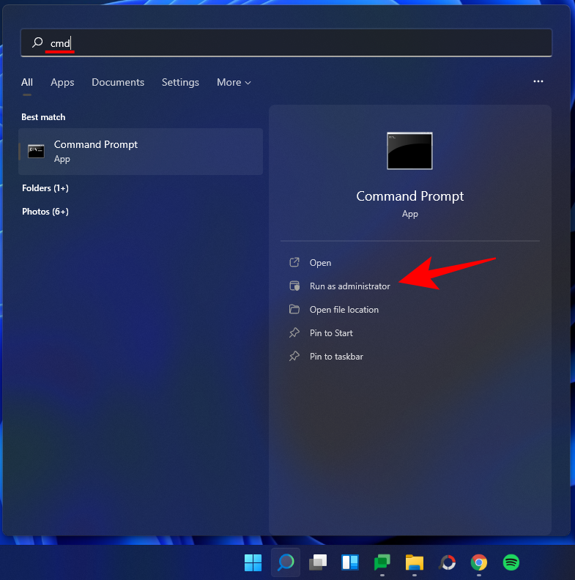The width and height of the screenshot is (575, 580).
Task: Open the Chat app on the taskbar
Action: [x=382, y=562]
